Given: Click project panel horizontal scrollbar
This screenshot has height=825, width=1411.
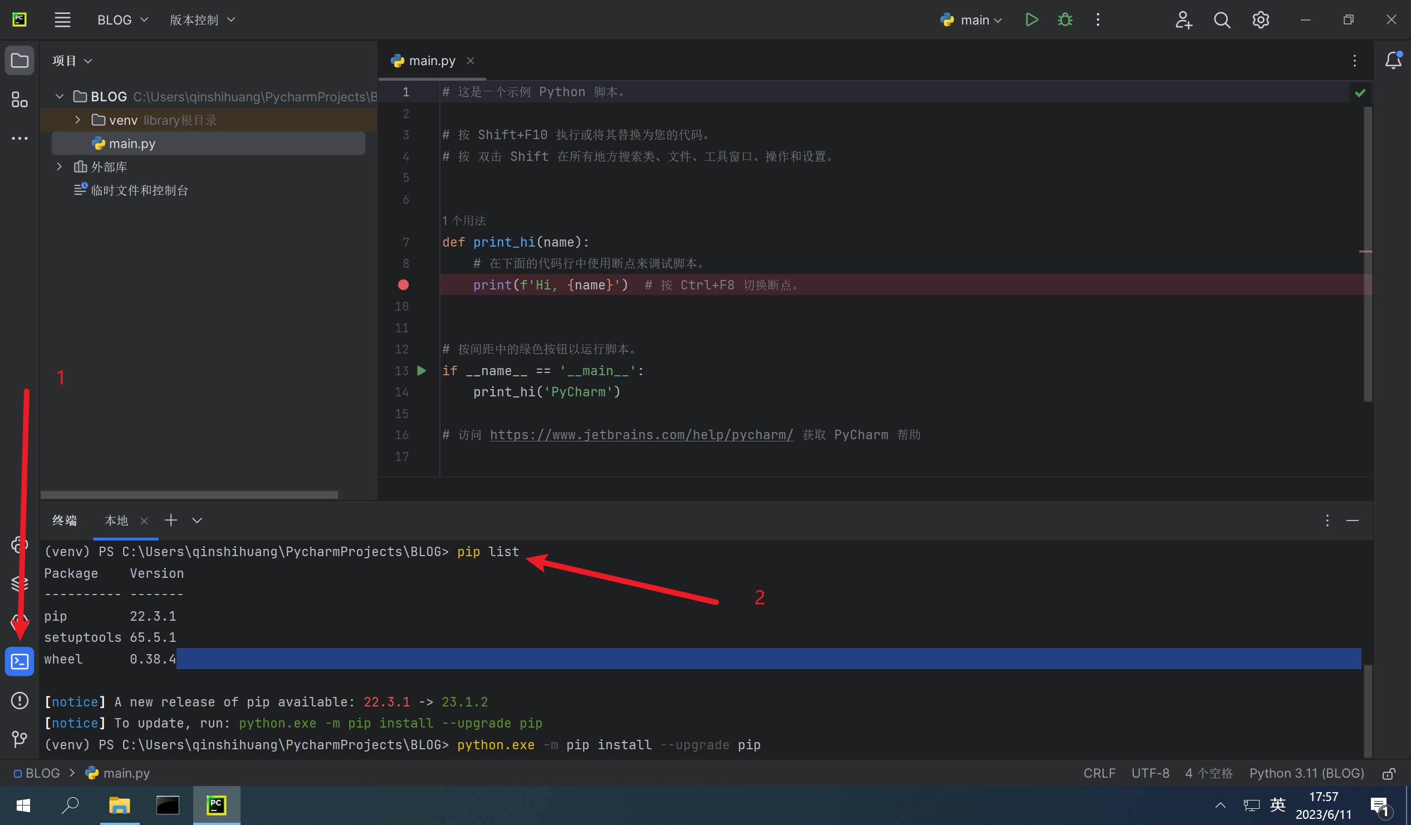Looking at the screenshot, I should coord(189,495).
